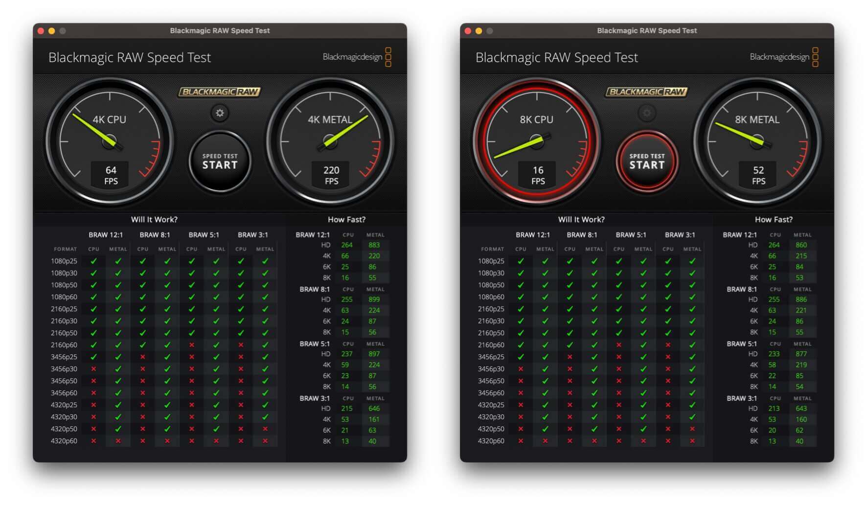Image resolution: width=868 pixels, height=505 pixels.
Task: Click BLACKMAGIC RAW badge in right window
Action: point(647,92)
